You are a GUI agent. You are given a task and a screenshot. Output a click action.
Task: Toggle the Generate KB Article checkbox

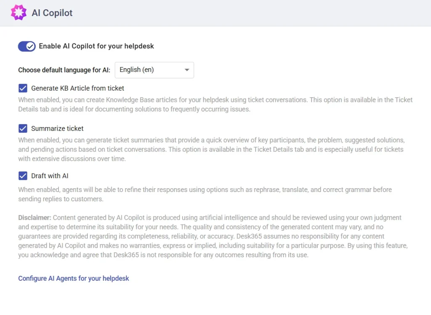(23, 88)
